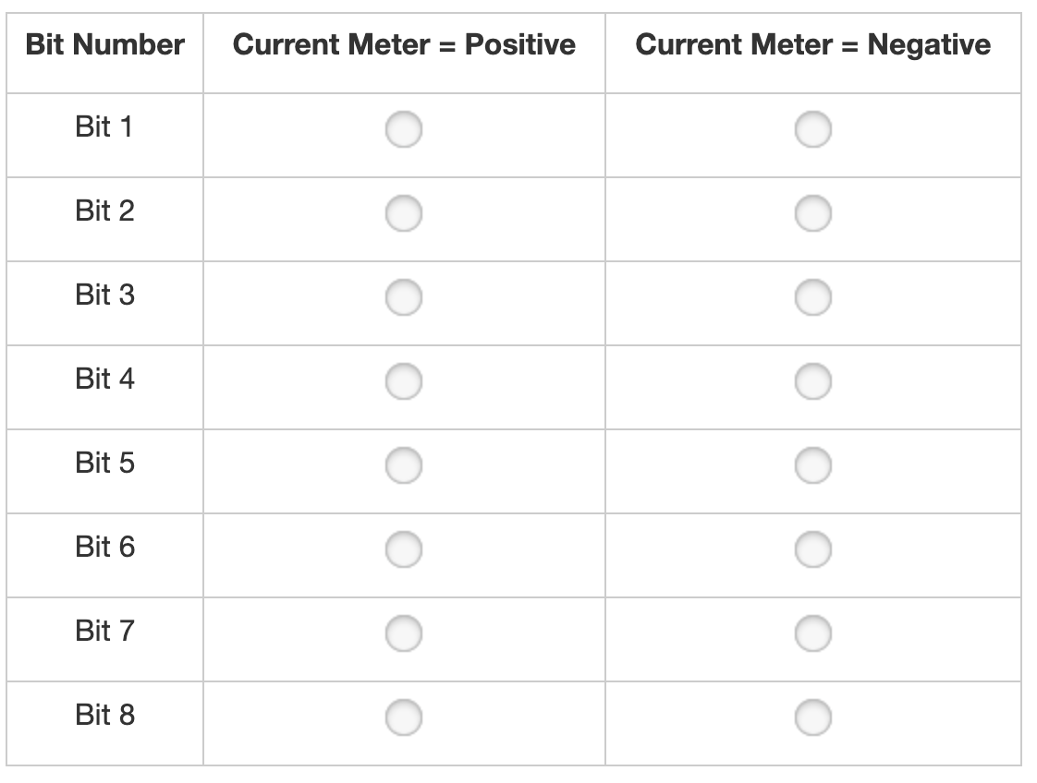Select Bit 6 Positive radio button

coord(404,550)
